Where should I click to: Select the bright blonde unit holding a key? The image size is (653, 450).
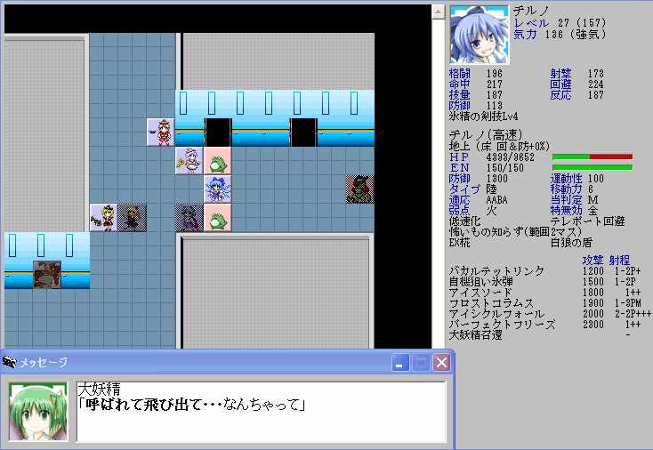(x=104, y=217)
